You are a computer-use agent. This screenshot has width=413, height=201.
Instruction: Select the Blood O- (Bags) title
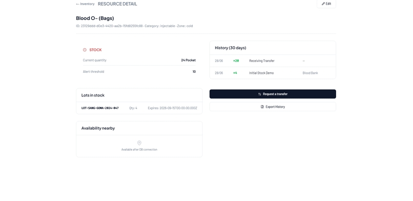click(x=95, y=18)
